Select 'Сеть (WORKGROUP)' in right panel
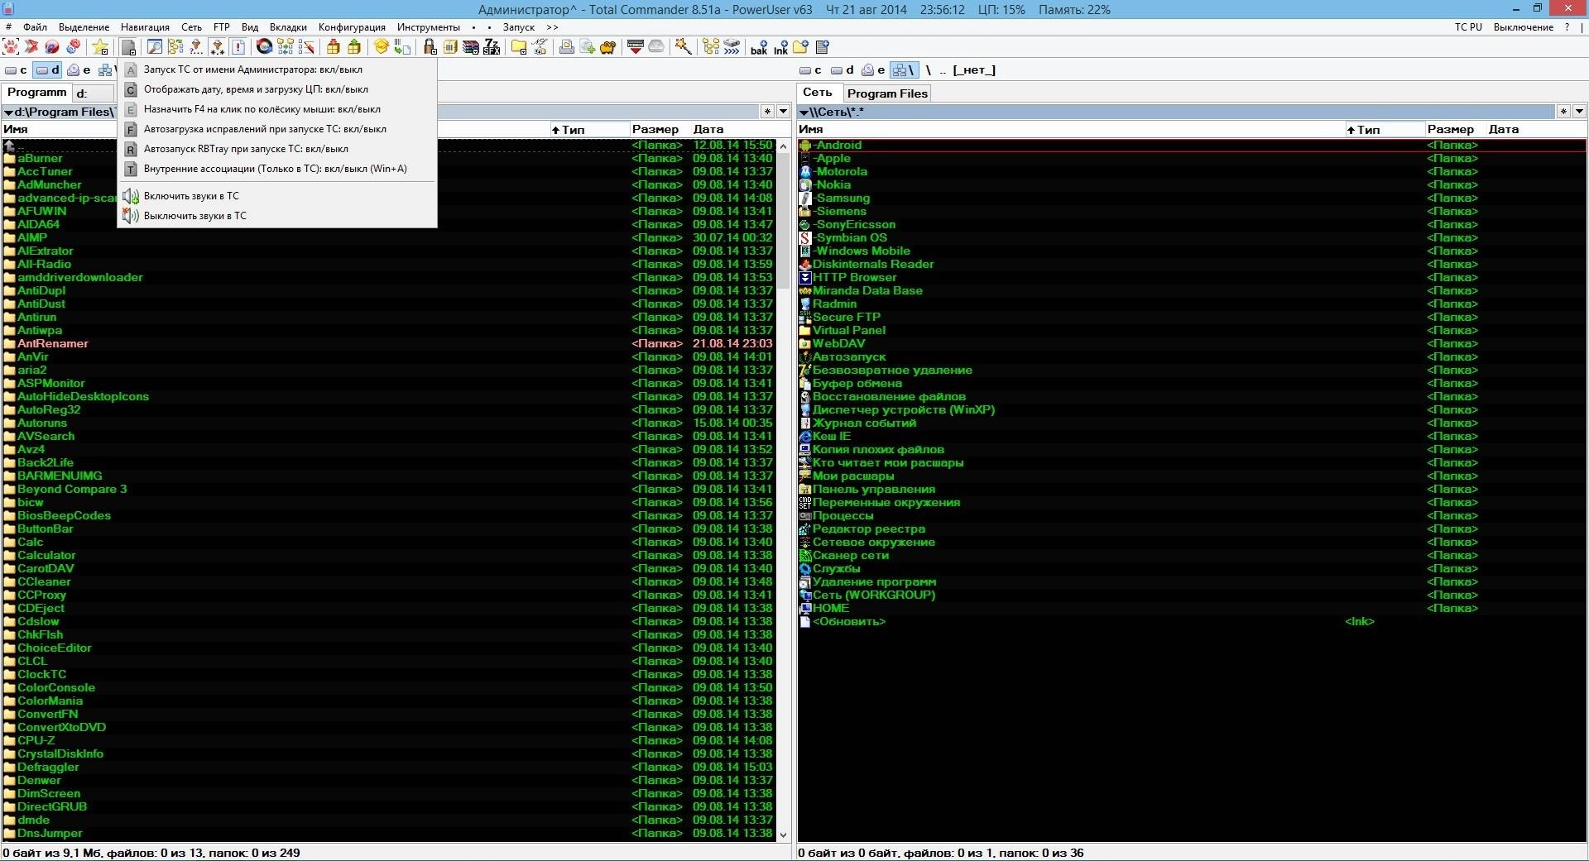 [x=1192, y=595]
